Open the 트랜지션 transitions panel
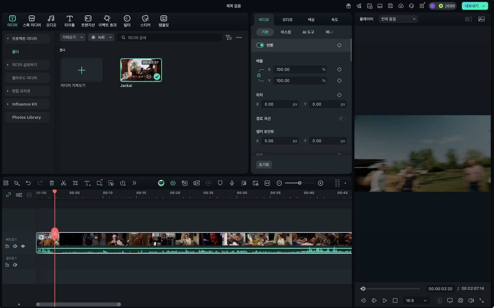This screenshot has height=308, width=494. pos(88,21)
